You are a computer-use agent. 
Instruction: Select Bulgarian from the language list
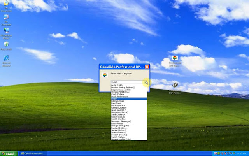pyautogui.click(x=129, y=90)
